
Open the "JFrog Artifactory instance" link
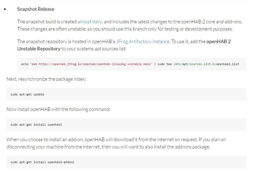(142, 42)
